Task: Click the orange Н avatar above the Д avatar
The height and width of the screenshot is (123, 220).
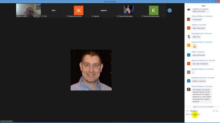Action: [189, 64]
